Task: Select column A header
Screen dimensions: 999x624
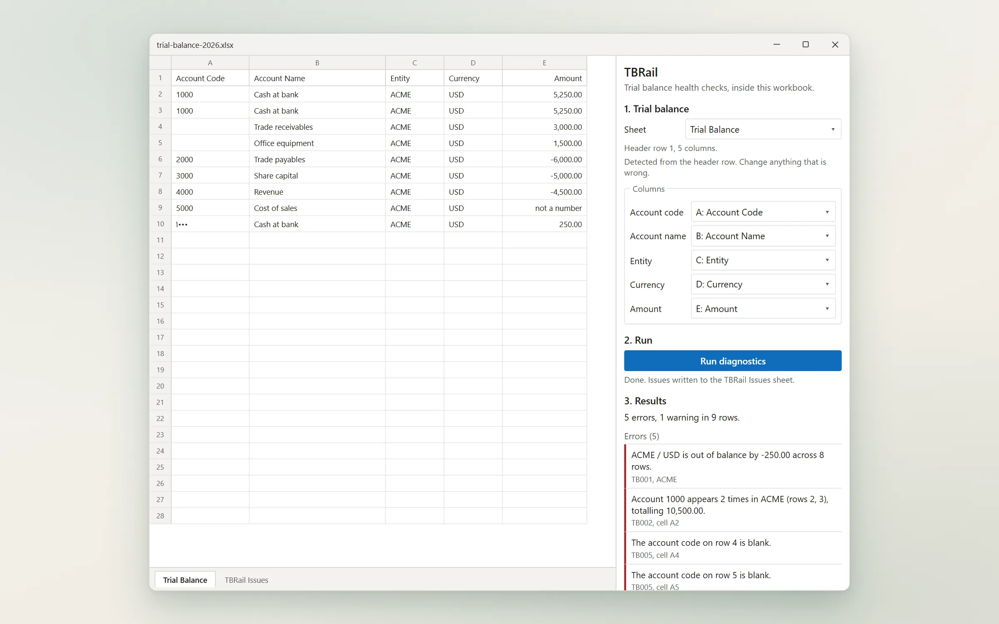Action: tap(210, 63)
